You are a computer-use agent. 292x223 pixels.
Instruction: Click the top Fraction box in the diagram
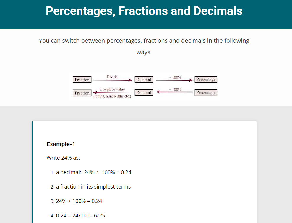tap(82, 80)
